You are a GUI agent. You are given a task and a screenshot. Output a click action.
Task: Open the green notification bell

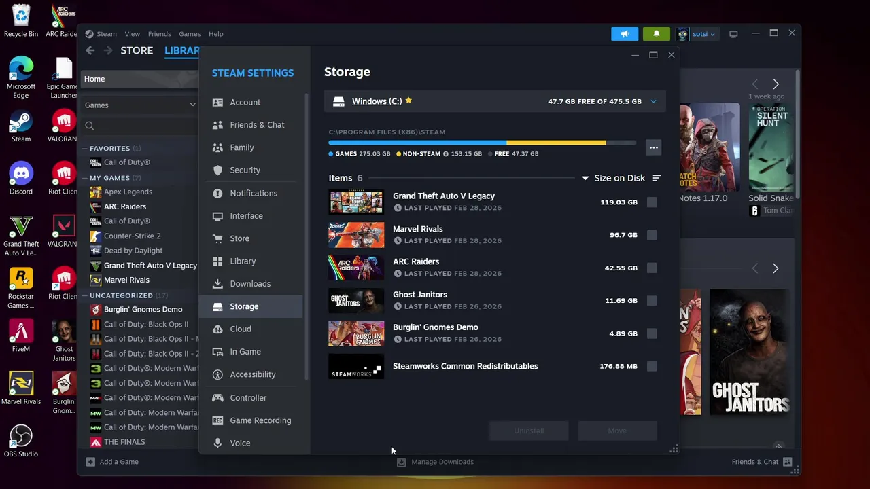coord(656,34)
